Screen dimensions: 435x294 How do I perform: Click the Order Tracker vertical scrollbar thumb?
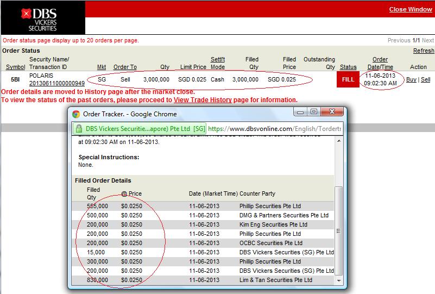coord(339,231)
